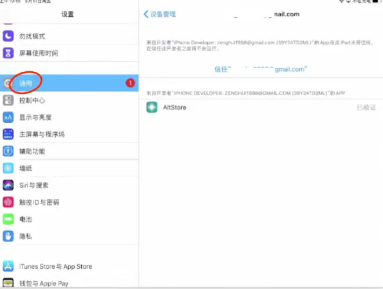Tap the red notification badge on 通用
The height and width of the screenshot is (289, 383).
click(130, 83)
